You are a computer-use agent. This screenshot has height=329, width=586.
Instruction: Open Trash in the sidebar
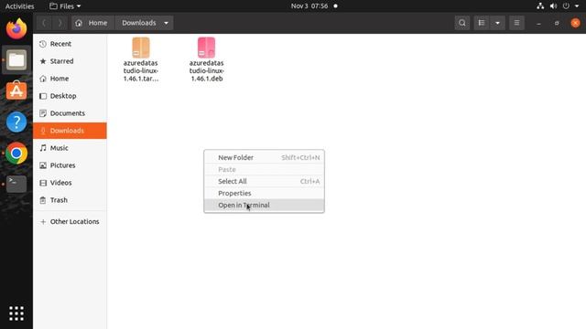(x=70, y=200)
